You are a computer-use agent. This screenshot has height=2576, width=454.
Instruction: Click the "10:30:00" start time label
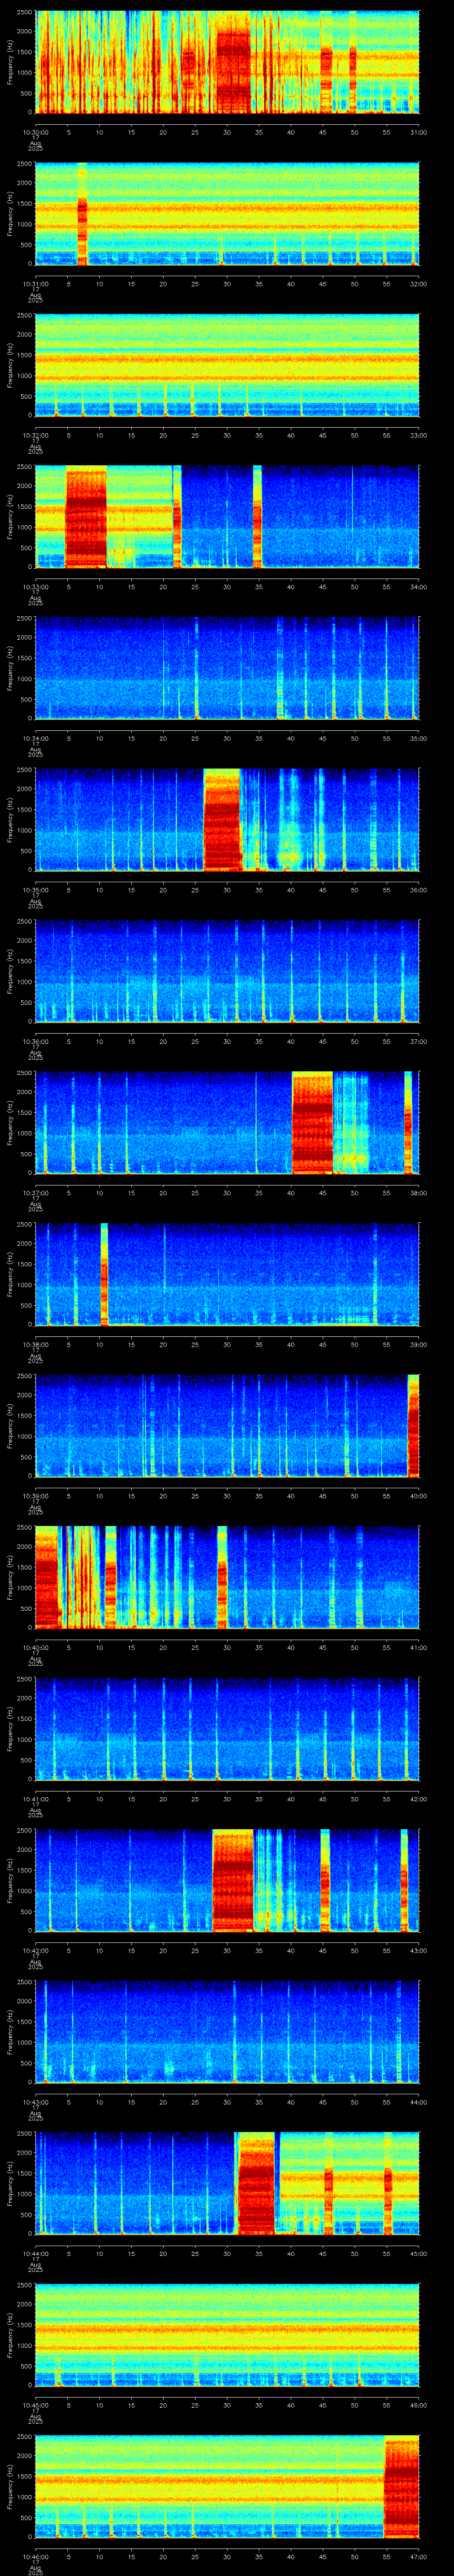pyautogui.click(x=35, y=131)
